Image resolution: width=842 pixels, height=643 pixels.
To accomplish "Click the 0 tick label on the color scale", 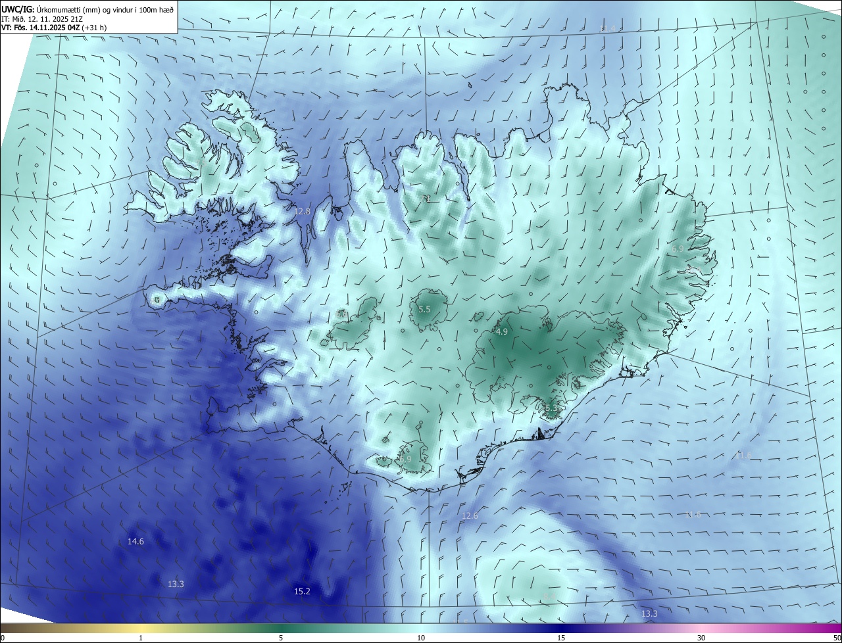I will click(3, 638).
